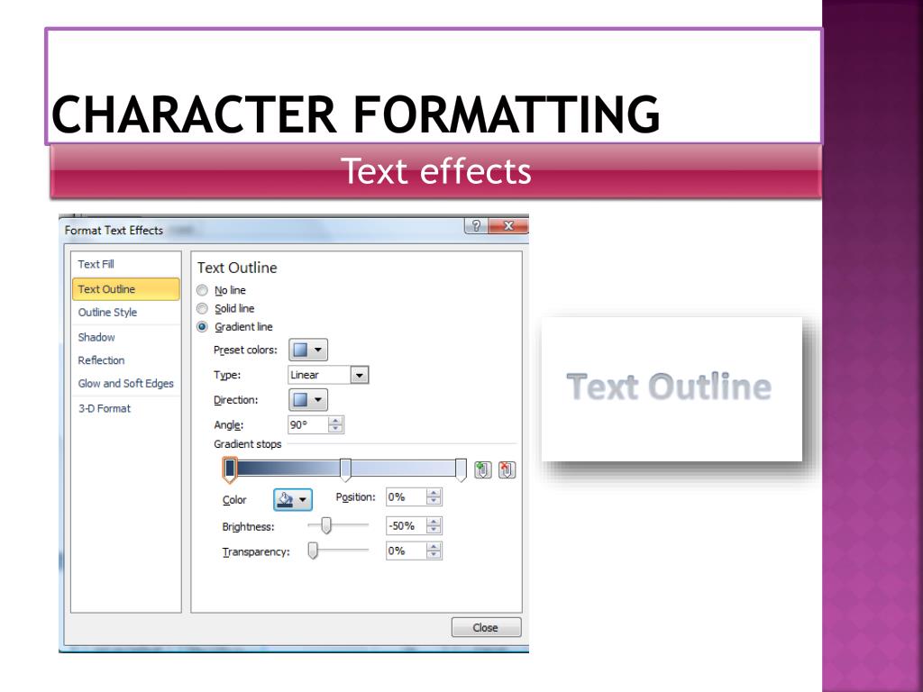This screenshot has width=923, height=692.
Task: Select the No line radio button
Action: pyautogui.click(x=202, y=290)
